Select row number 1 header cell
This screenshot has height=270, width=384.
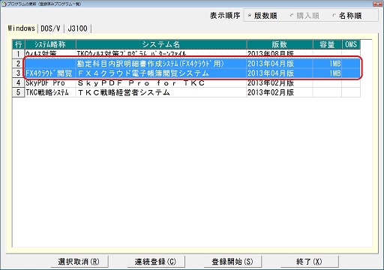(x=19, y=53)
